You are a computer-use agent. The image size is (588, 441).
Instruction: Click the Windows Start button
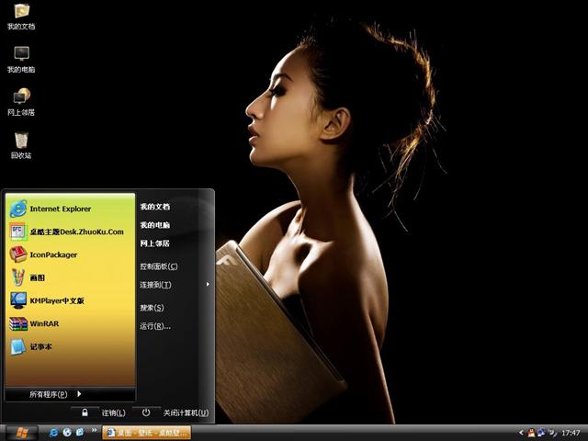(22, 433)
